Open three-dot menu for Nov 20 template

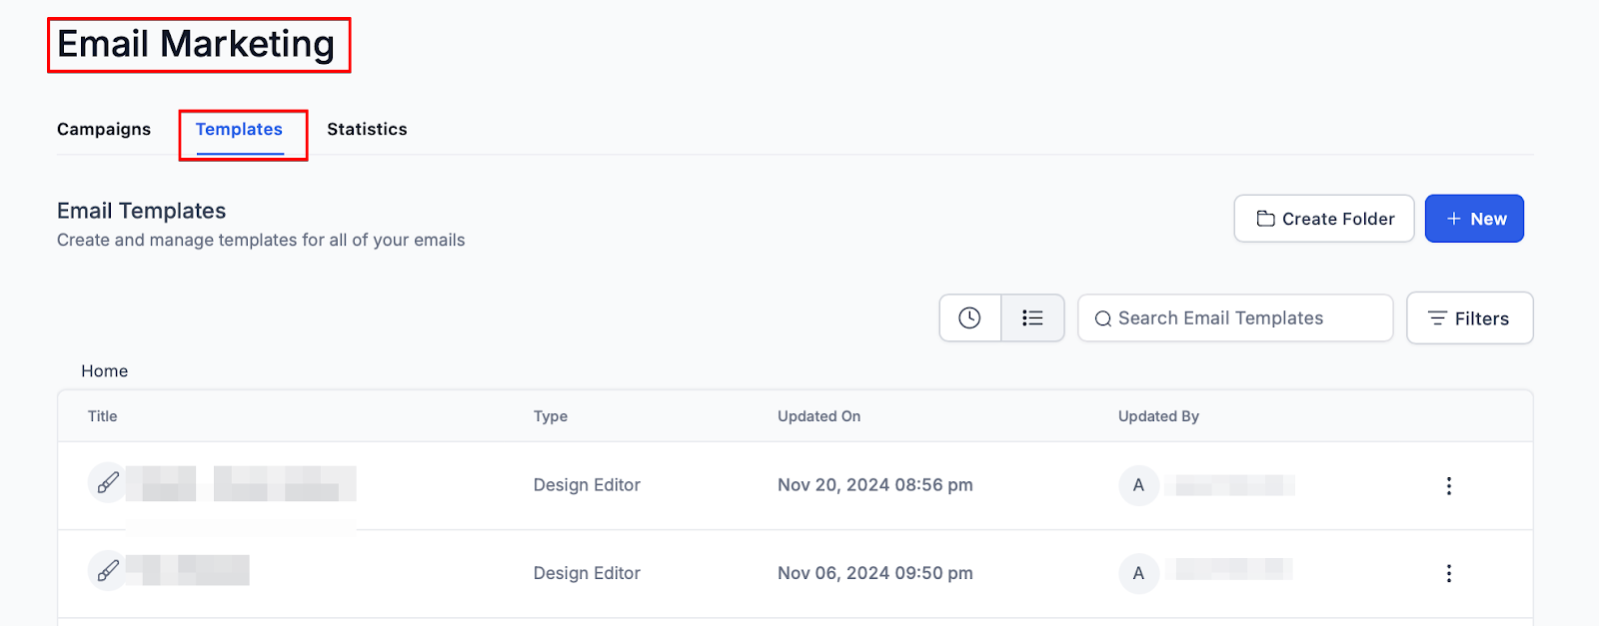coord(1448,485)
